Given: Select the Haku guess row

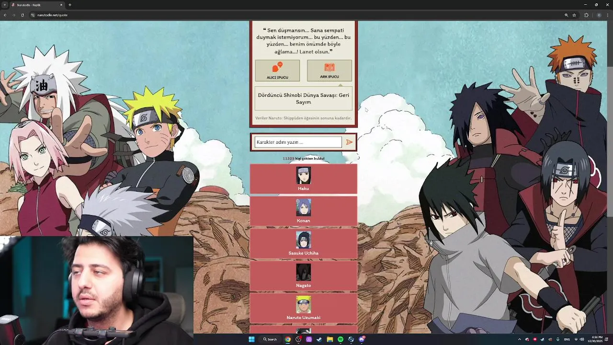Looking at the screenshot, I should coord(304,179).
